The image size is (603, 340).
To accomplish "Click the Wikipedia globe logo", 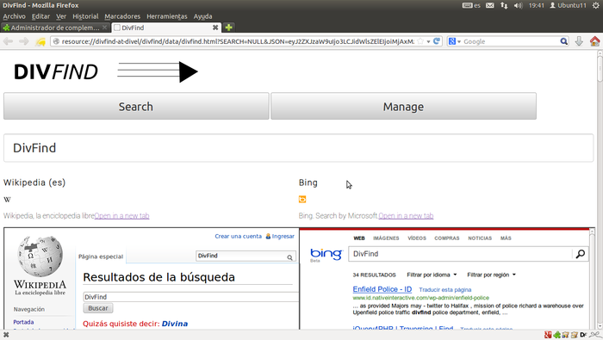I will pyautogui.click(x=40, y=257).
